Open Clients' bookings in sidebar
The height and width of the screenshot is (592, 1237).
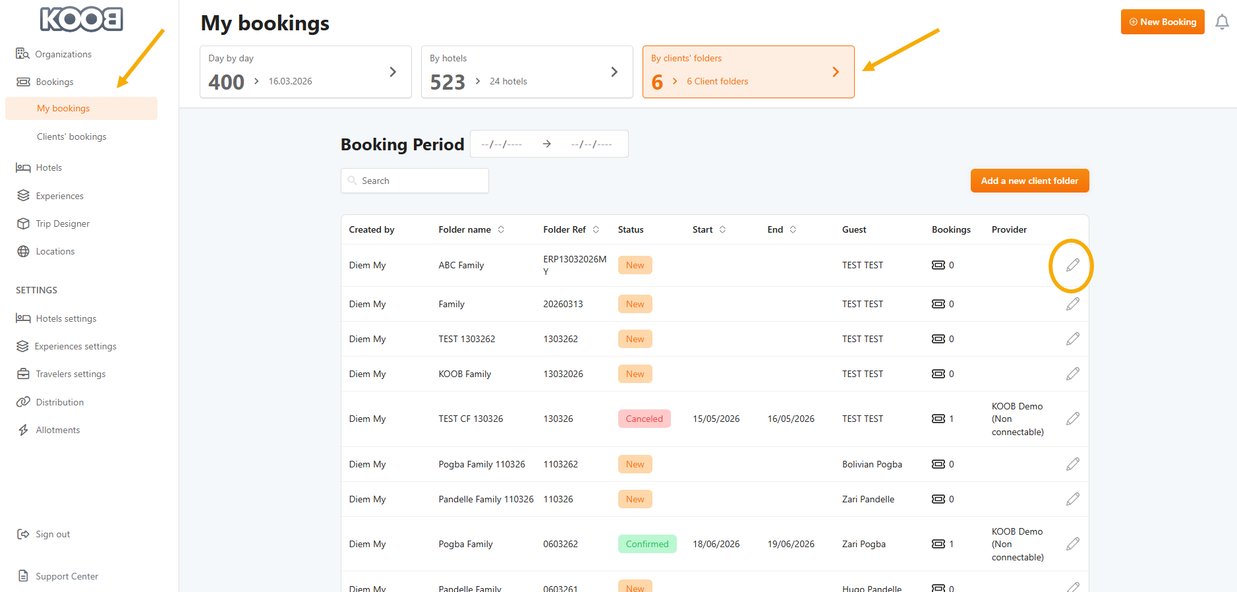pos(71,136)
